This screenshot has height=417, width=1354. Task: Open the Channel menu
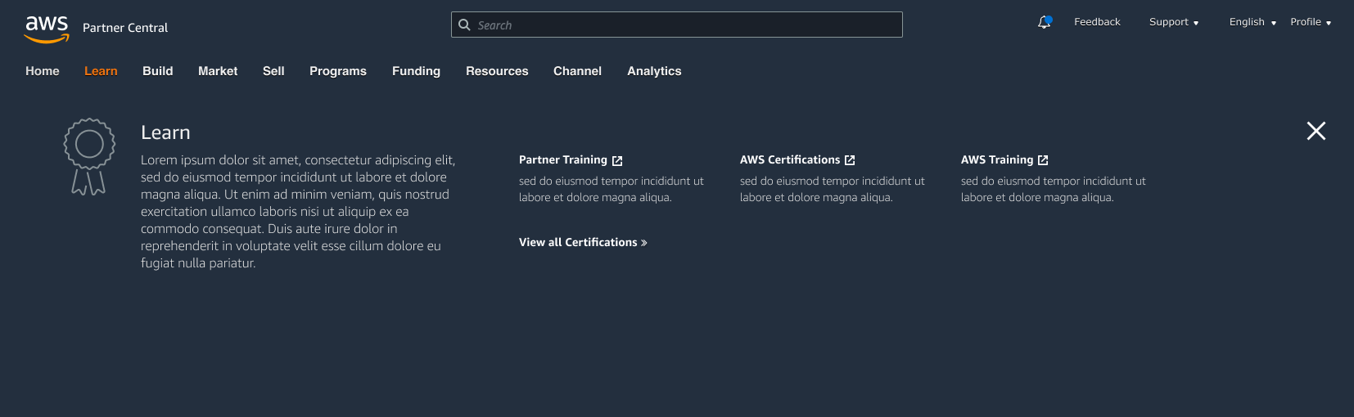(x=577, y=71)
